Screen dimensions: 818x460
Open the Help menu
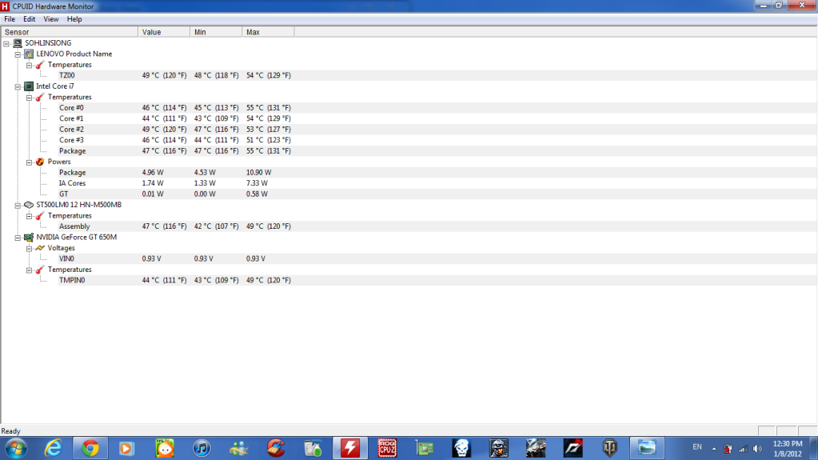(74, 18)
